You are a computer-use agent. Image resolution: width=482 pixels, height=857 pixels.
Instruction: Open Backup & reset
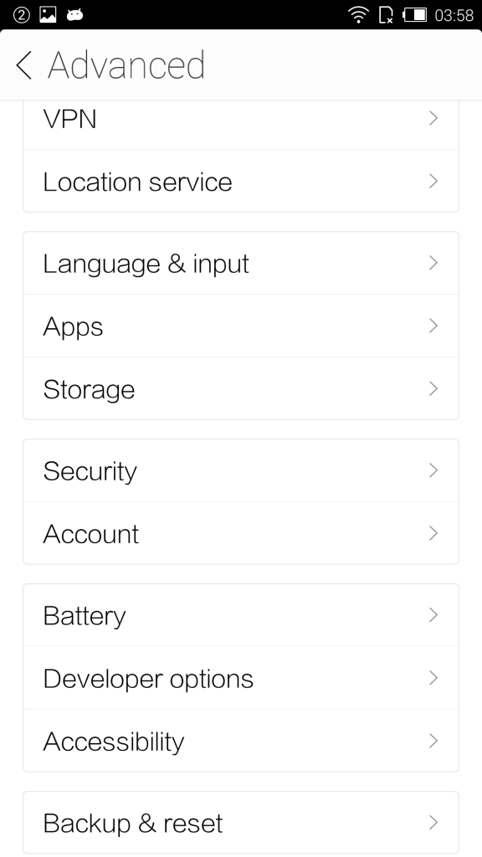[241, 823]
